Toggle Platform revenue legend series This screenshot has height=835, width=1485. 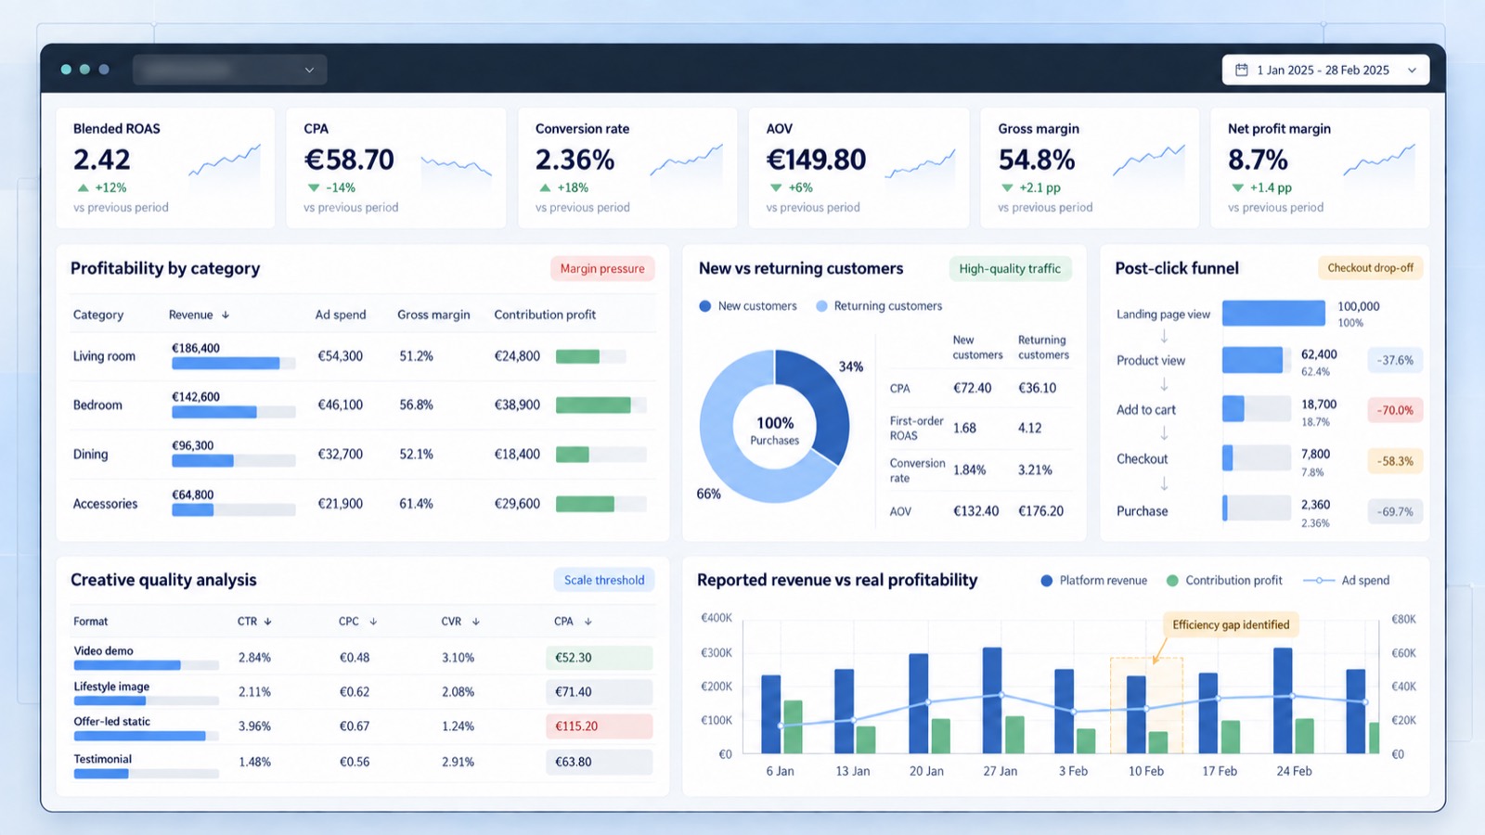click(1047, 581)
